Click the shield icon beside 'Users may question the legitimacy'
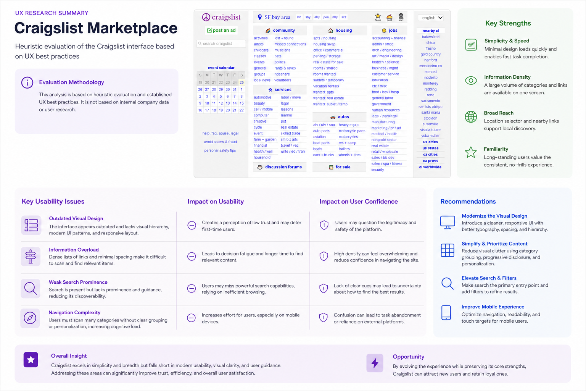Viewport: 586px width, 391px height. click(x=324, y=225)
